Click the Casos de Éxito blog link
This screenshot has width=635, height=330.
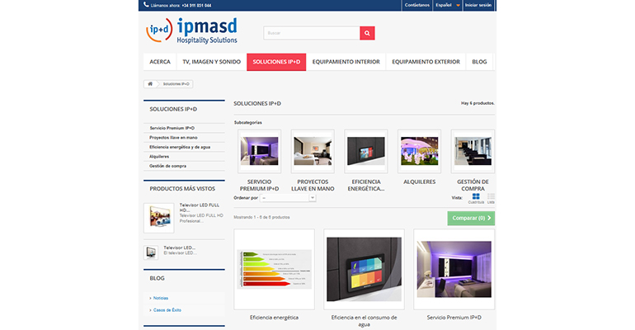pos(167,310)
